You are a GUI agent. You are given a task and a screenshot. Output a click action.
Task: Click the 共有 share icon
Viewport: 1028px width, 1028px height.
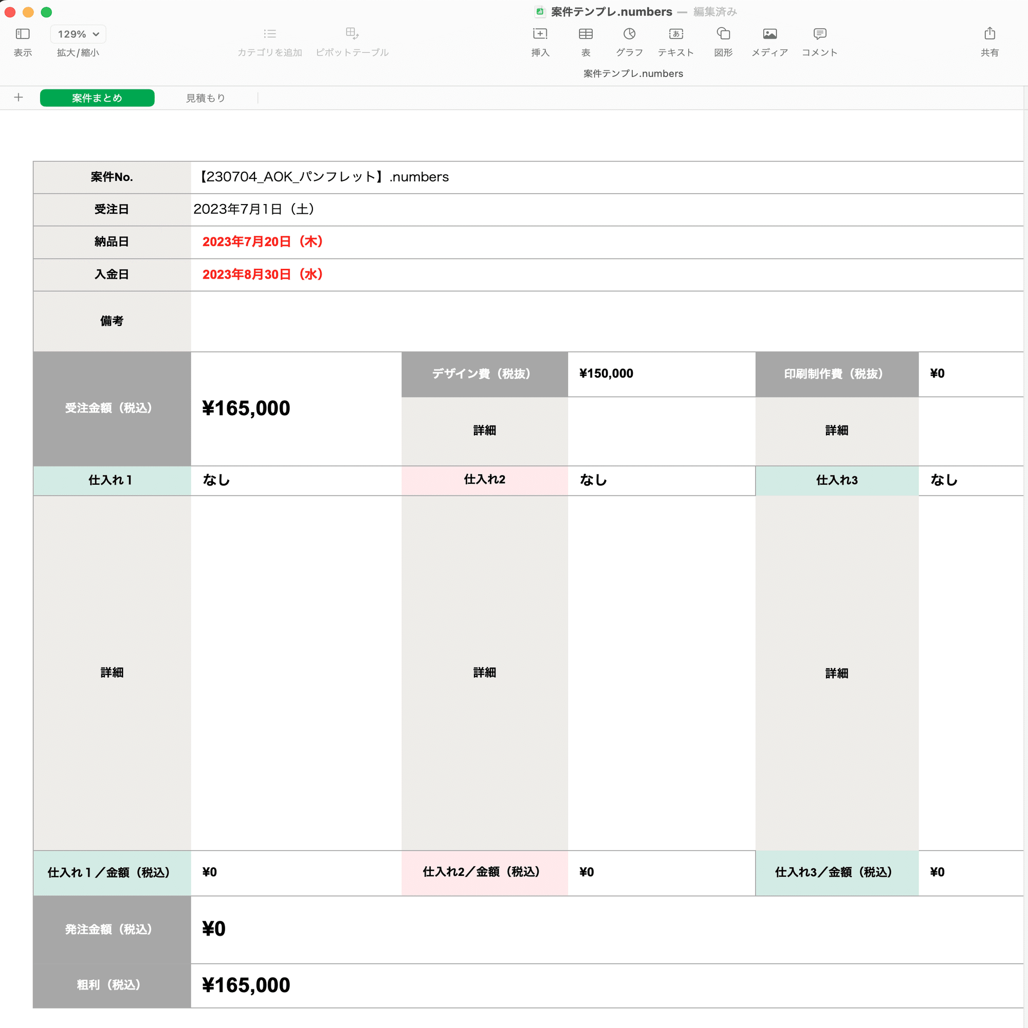click(989, 34)
